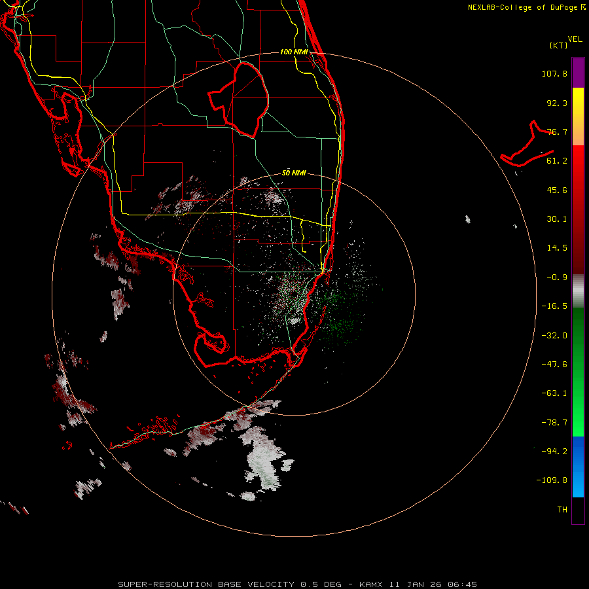This screenshot has height=589, width=589.
Task: Click the -63.1 velocity scale value
Action: tap(554, 393)
